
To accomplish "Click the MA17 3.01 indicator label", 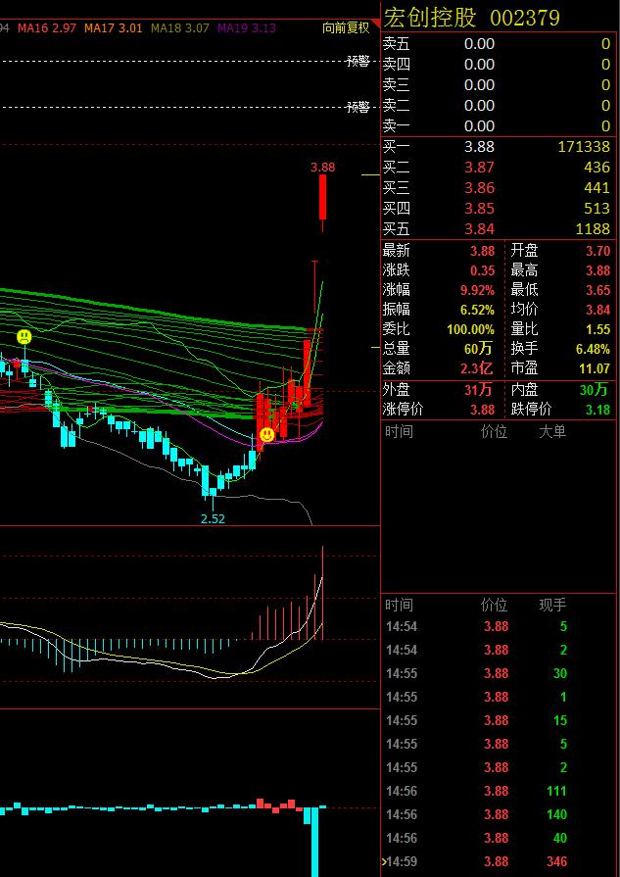I will 113,28.
